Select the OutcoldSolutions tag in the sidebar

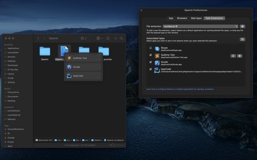click(16, 129)
